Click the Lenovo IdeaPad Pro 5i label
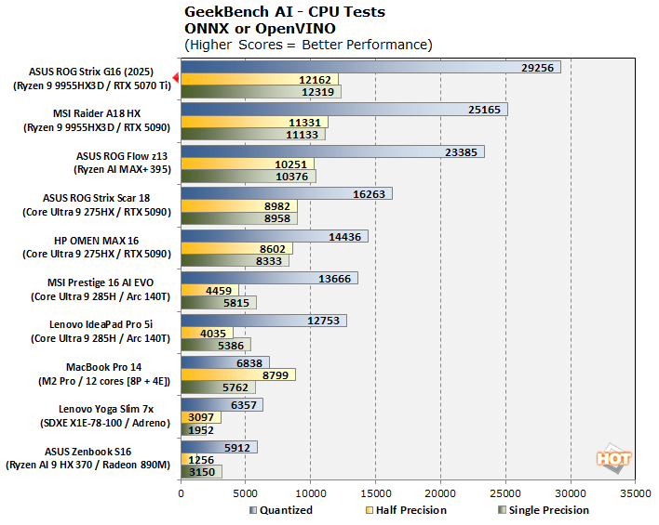The width and height of the screenshot is (659, 525). (x=101, y=324)
